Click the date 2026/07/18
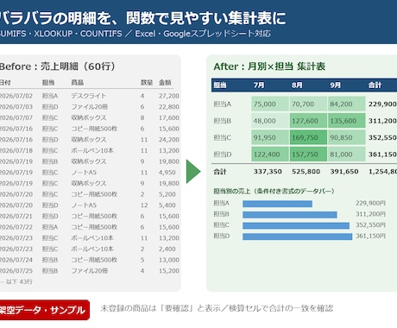397x328 pixels. (x=16, y=150)
